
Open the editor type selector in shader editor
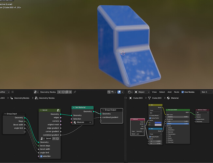click(x=130, y=92)
